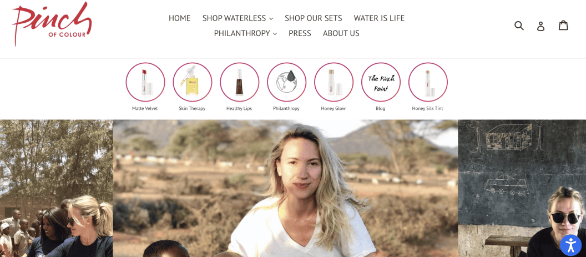The image size is (586, 257).
Task: Click the Pinch of Colour logo
Action: (x=52, y=23)
